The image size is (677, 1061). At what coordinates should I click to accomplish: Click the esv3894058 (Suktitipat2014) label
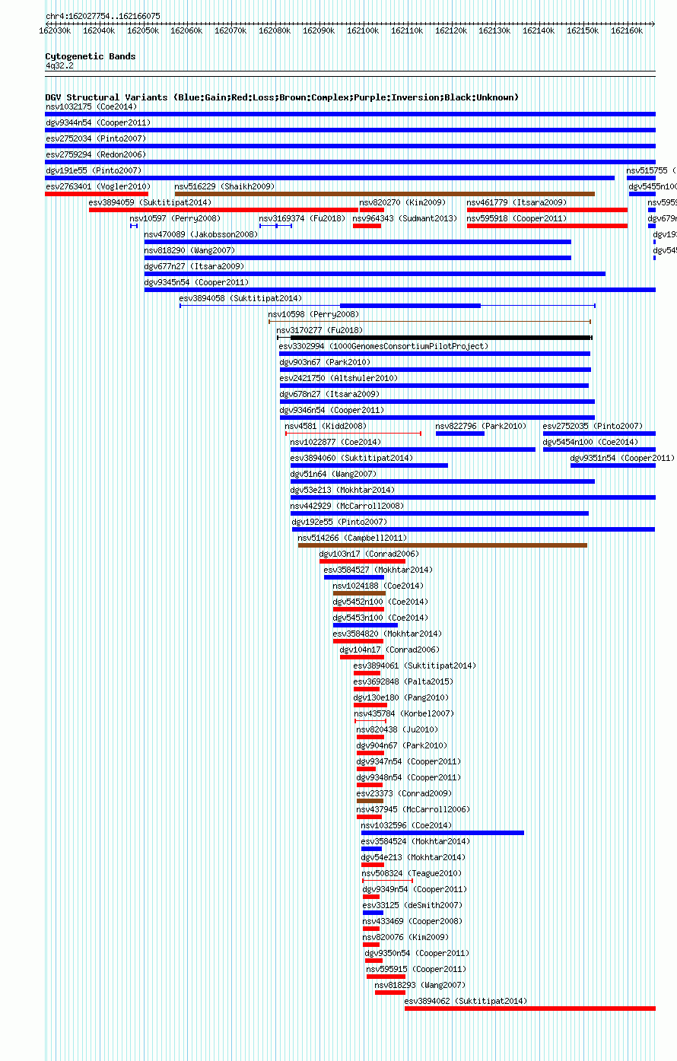(x=240, y=298)
